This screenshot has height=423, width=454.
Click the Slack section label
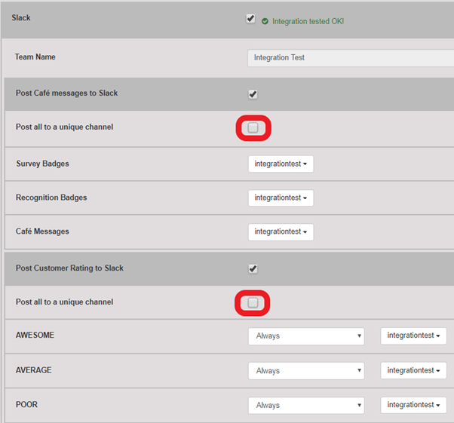click(21, 17)
